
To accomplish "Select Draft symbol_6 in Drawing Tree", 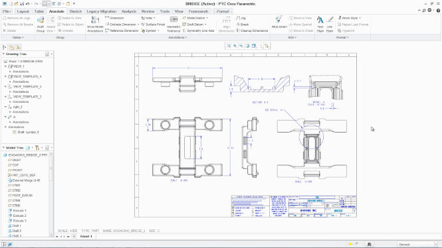I will [26, 132].
